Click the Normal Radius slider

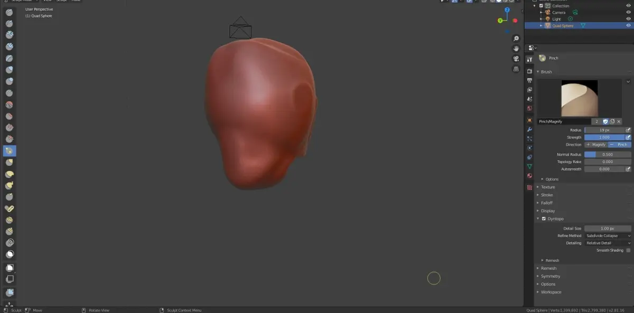point(608,155)
